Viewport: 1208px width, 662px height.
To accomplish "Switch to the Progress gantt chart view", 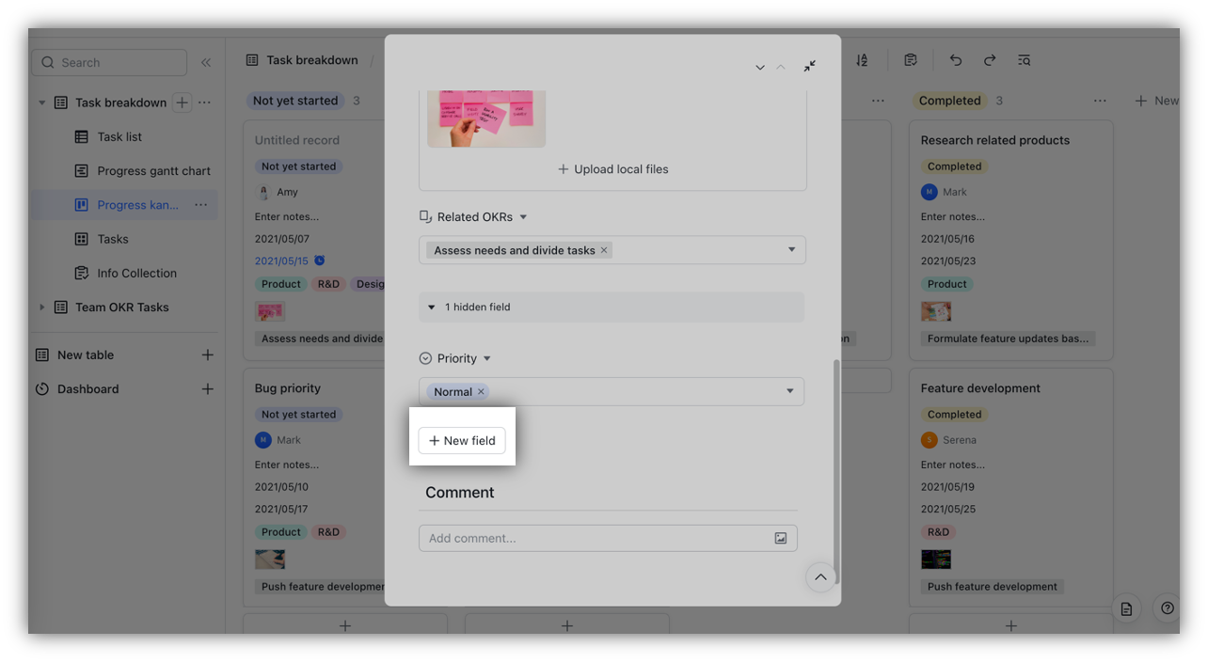I will [152, 170].
